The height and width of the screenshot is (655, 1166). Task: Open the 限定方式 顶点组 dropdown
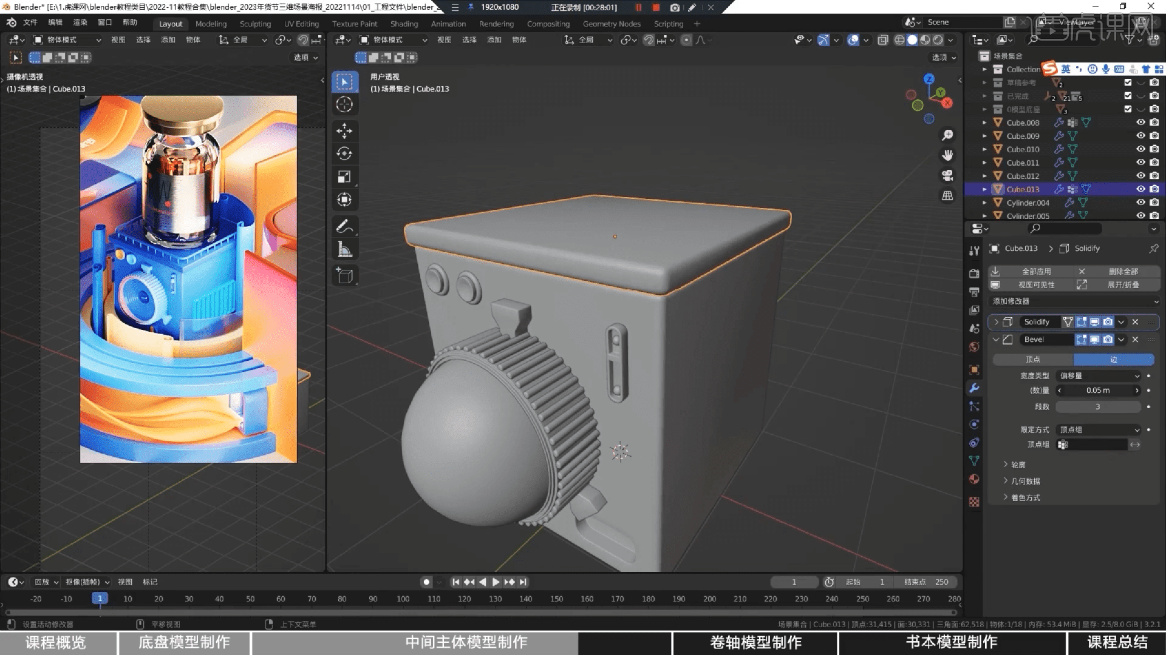point(1100,430)
